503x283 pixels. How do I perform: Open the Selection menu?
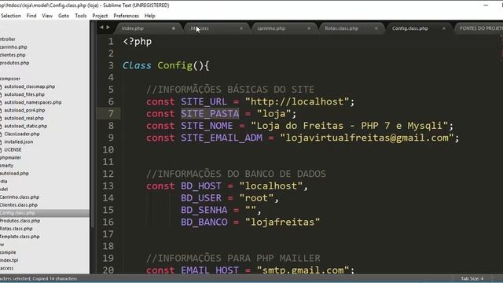10,16
